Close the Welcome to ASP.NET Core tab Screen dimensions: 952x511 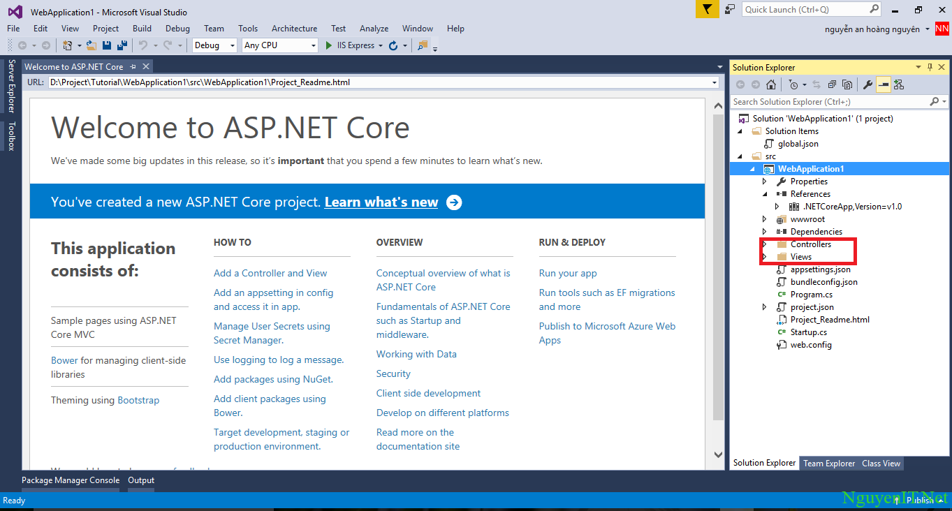pos(146,67)
